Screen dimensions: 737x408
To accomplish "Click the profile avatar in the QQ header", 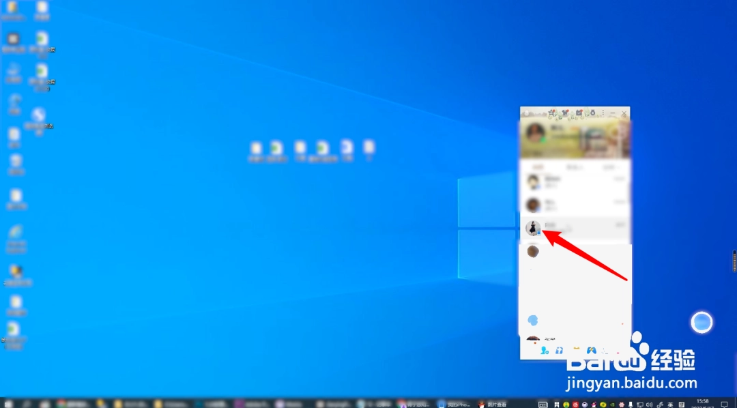I will coord(536,133).
